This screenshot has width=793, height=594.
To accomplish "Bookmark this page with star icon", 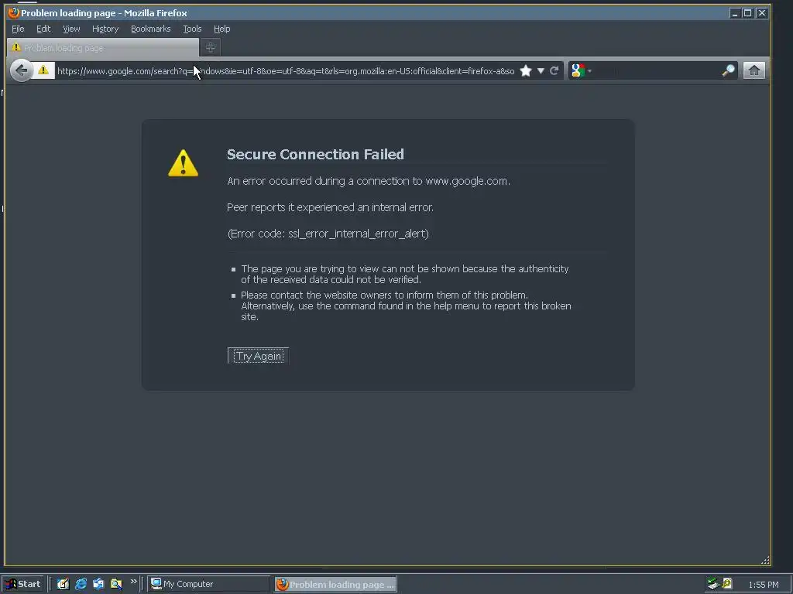I will pyautogui.click(x=526, y=70).
